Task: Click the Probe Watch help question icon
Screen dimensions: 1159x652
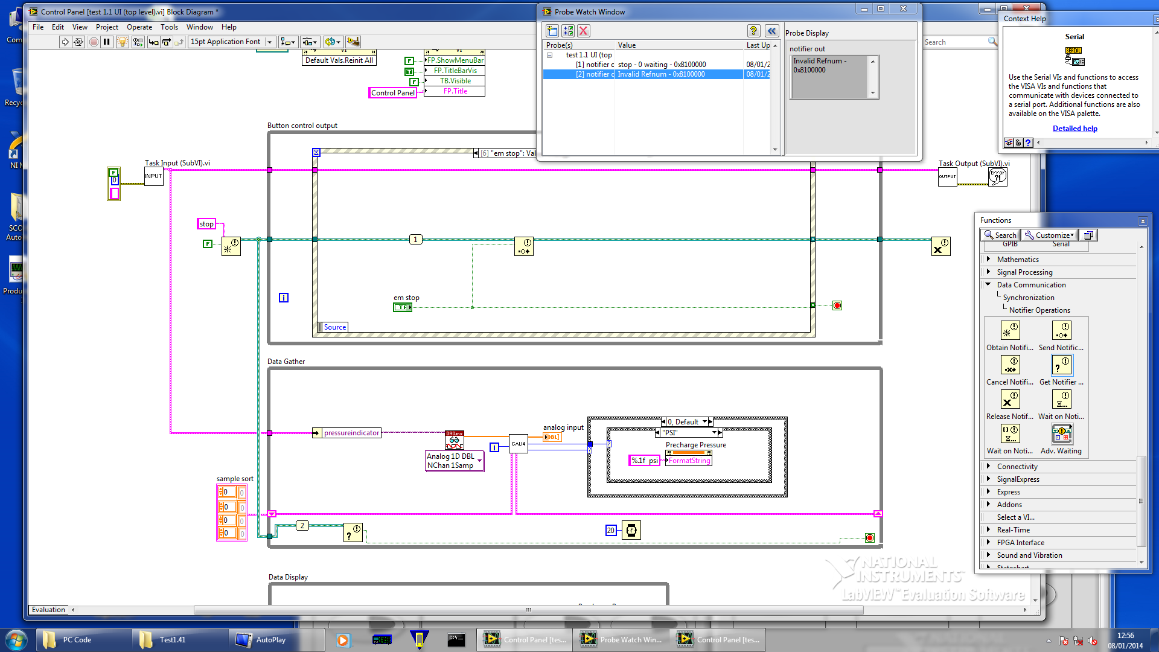Action: click(753, 31)
